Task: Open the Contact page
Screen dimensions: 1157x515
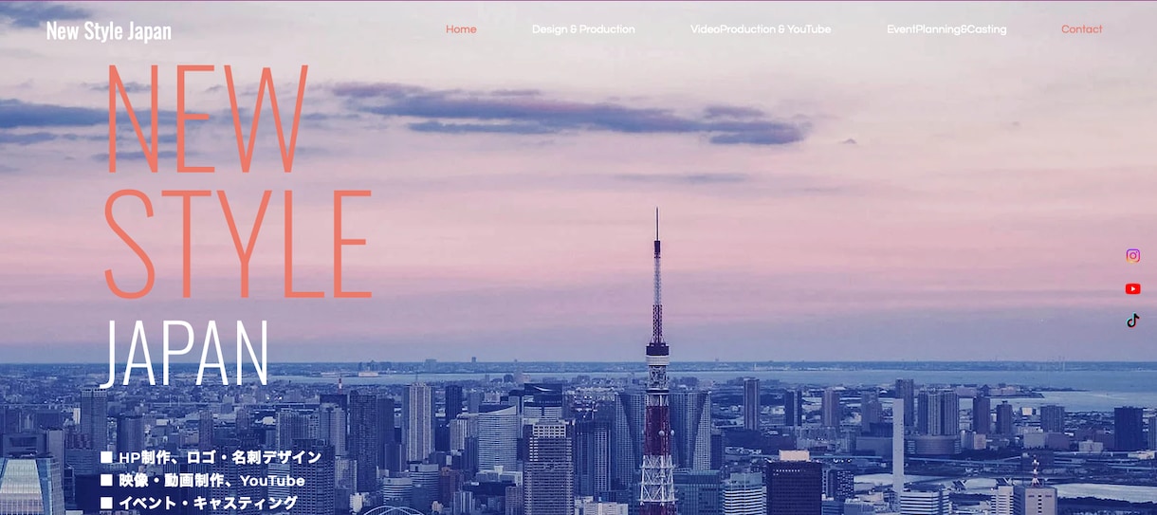Action: [1081, 29]
